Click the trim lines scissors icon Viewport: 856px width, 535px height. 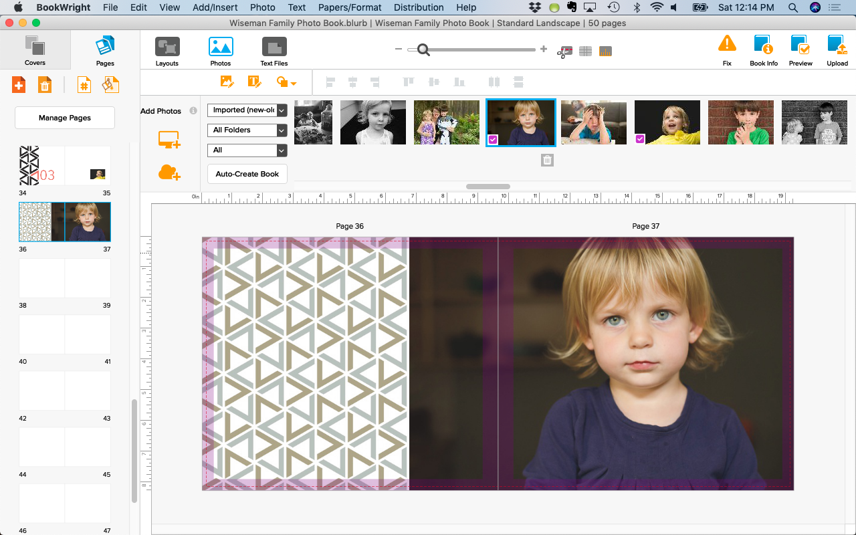point(565,51)
